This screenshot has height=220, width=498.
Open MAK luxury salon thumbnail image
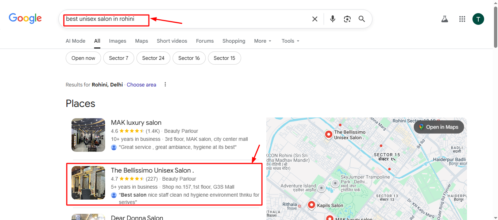(x=88, y=135)
